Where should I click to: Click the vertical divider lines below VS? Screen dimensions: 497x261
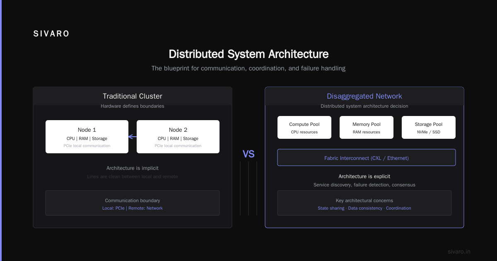pos(248,188)
